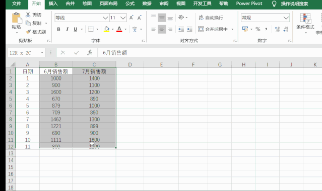Center text horizontally
322x191 pixels.
click(x=162, y=29)
